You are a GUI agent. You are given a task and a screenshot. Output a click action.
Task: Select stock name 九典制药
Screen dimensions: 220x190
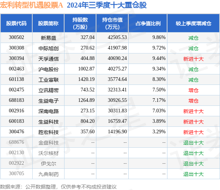[x=49, y=174]
